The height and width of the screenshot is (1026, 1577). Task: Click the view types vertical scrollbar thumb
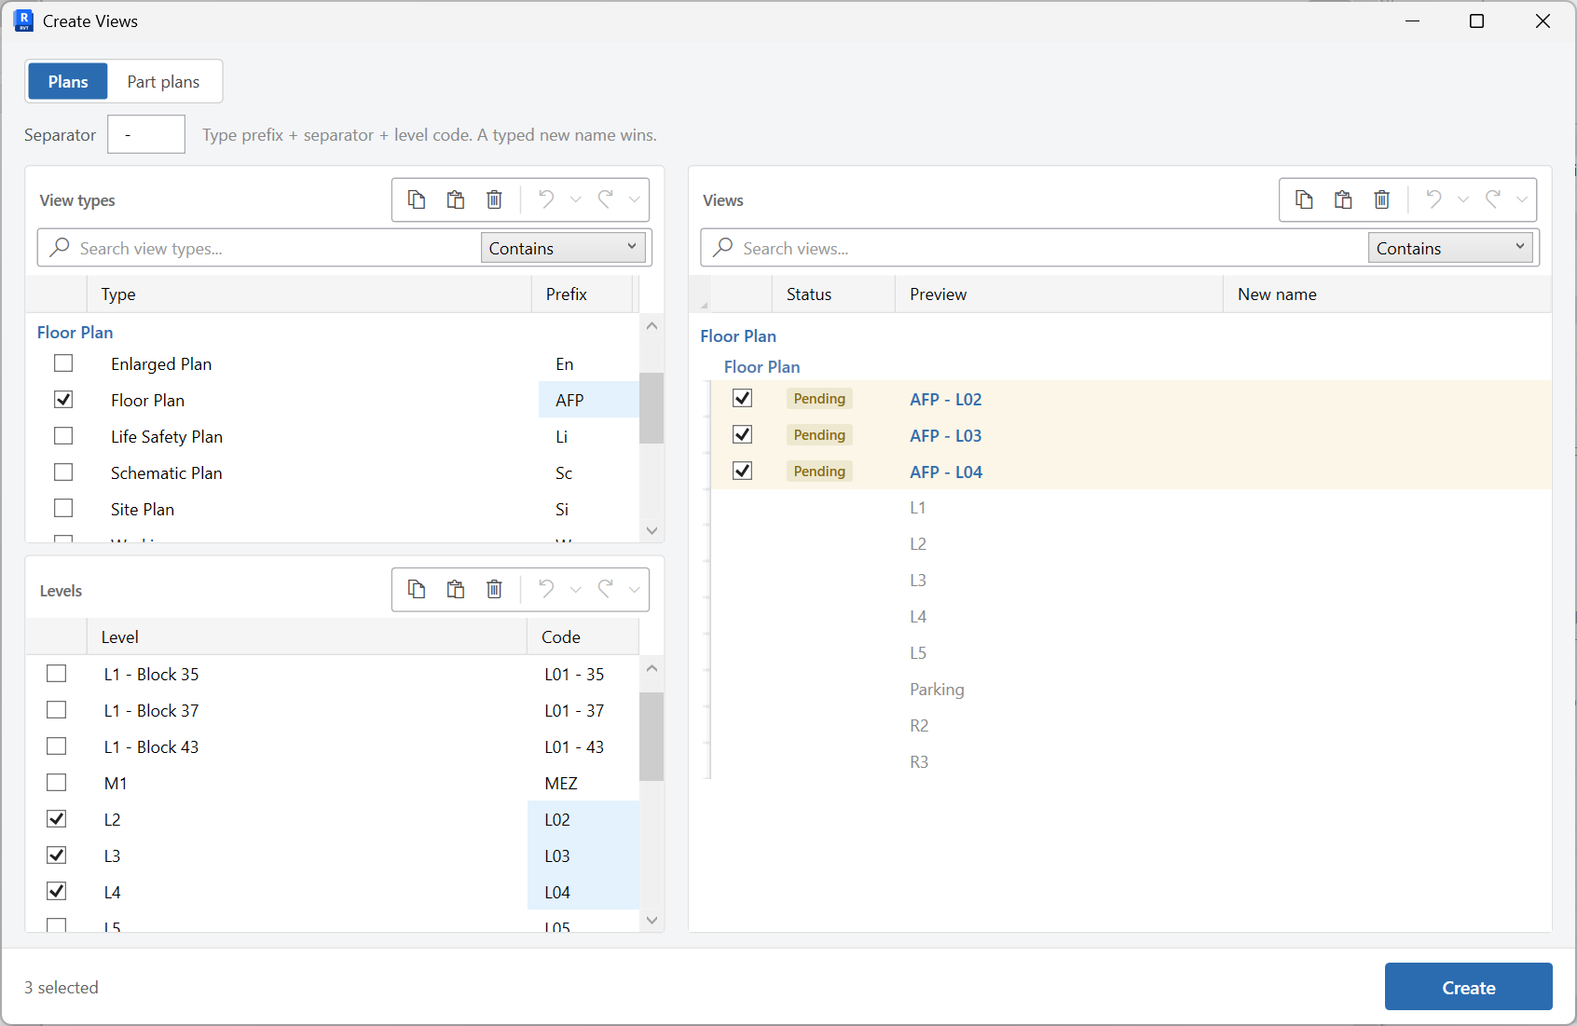[x=651, y=408]
